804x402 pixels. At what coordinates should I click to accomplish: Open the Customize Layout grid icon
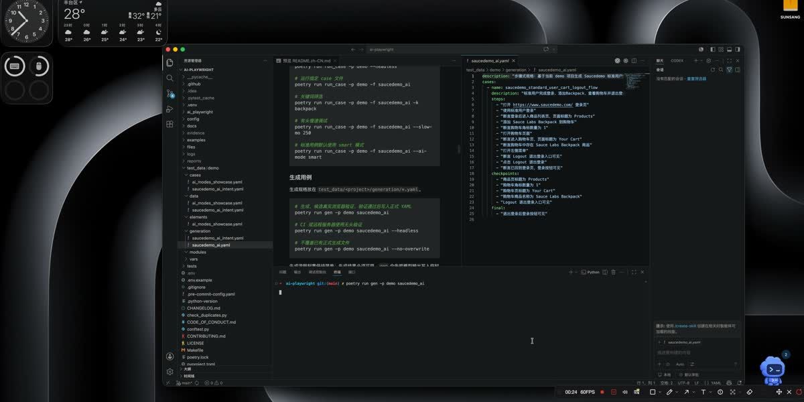(721, 50)
